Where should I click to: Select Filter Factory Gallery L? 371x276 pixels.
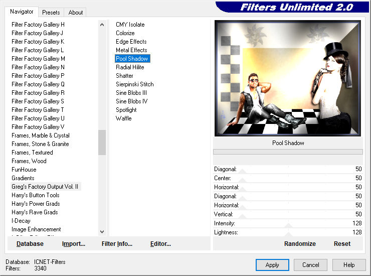point(38,50)
